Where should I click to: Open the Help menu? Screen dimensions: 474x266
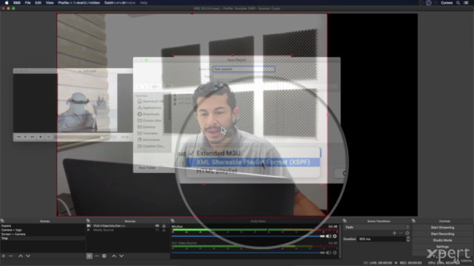point(144,3)
